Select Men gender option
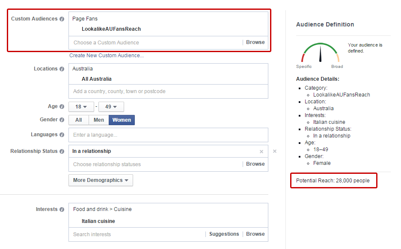 coord(99,120)
